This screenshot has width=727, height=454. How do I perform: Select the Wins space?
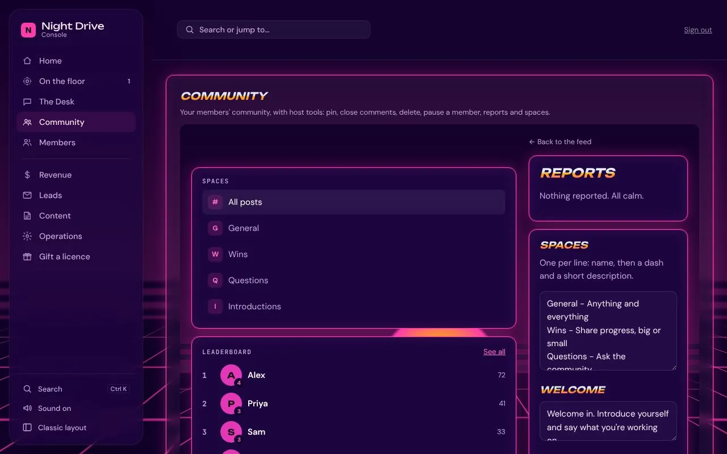[x=354, y=254]
